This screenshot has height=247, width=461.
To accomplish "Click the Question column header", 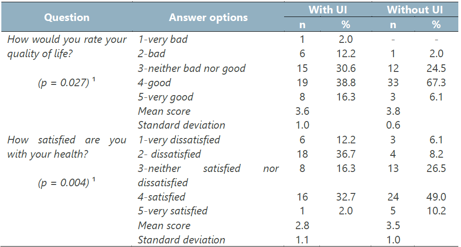I will coord(67,17).
